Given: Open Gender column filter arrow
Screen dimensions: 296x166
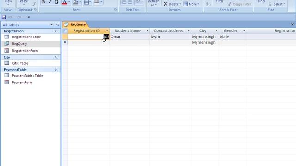Looking at the screenshot, I should pyautogui.click(x=244, y=31).
